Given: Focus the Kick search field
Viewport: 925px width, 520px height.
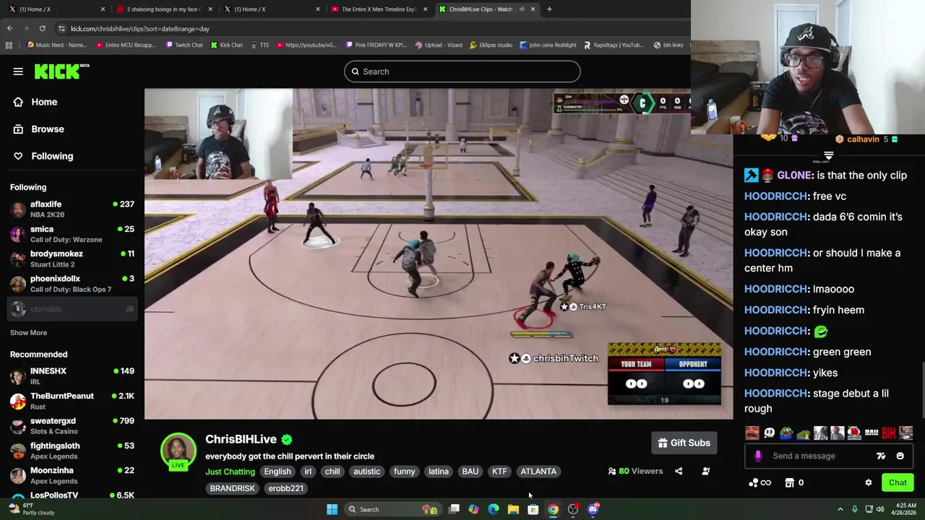Looking at the screenshot, I should [462, 71].
